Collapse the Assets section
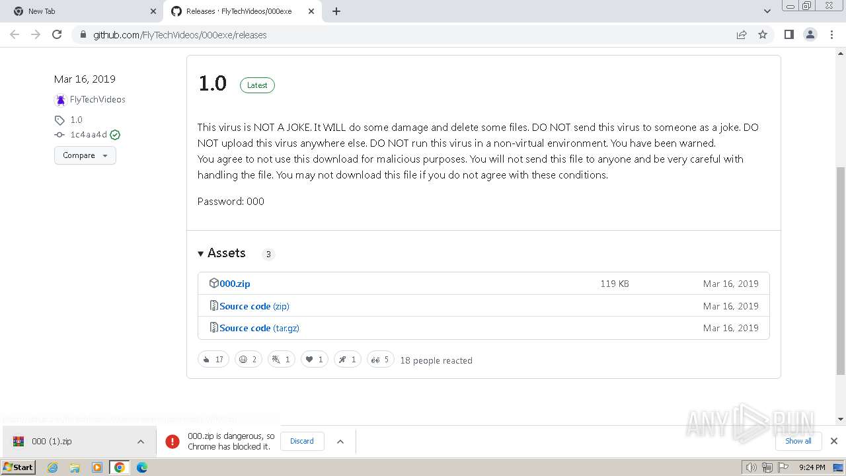This screenshot has width=846, height=476. pos(221,253)
